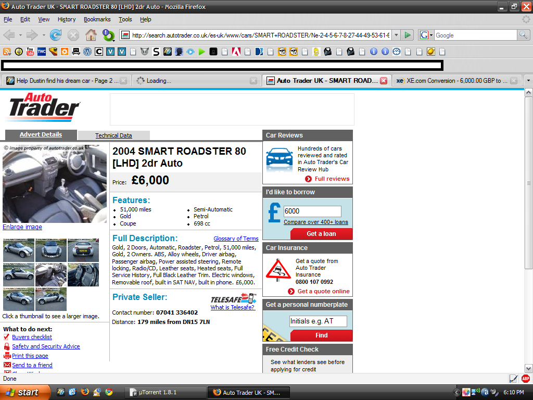Click the Google search input box
The height and width of the screenshot is (400, 533).
(475, 35)
